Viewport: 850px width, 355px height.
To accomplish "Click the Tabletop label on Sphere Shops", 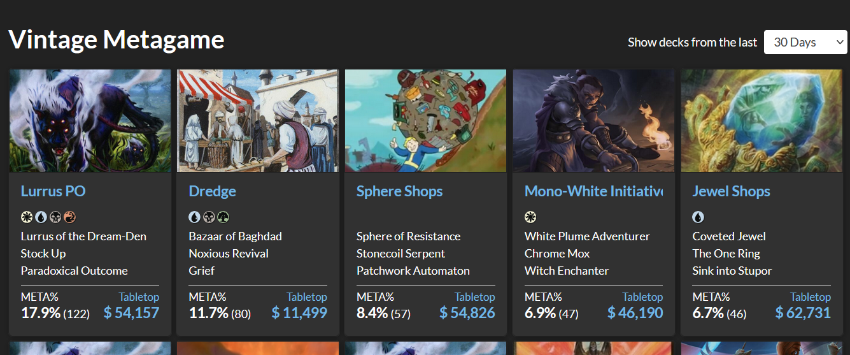I will point(474,297).
